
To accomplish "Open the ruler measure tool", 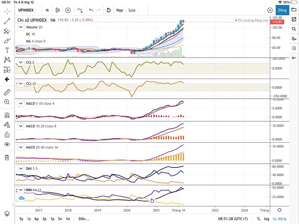I will 7,92.
